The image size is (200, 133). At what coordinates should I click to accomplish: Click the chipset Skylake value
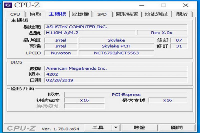tap(116, 40)
